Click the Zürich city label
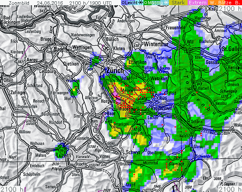The image size is (242, 192). tap(115, 70)
